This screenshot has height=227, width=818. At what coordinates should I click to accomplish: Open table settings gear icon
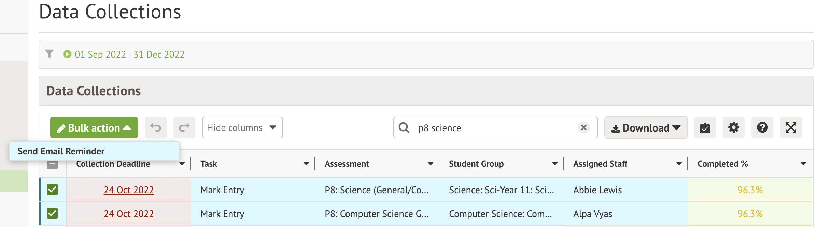point(733,128)
